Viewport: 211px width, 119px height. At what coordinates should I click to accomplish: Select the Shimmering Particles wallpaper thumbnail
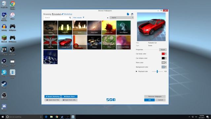124,42
